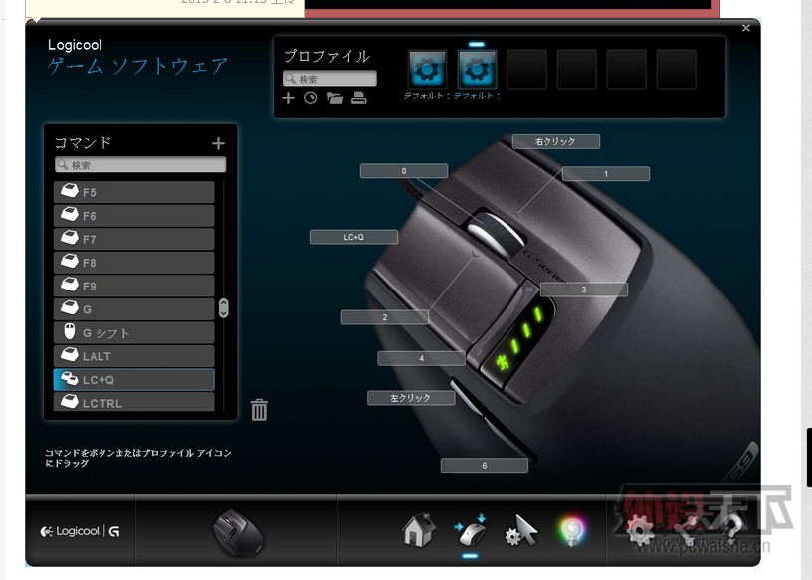This screenshot has height=580, width=812.
Task: Open the pointer settings cursor icon
Action: [x=521, y=531]
